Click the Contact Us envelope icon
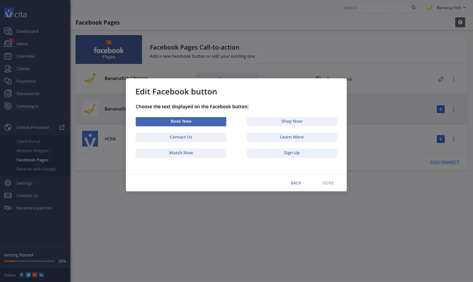This screenshot has width=473, height=282. tap(8, 195)
